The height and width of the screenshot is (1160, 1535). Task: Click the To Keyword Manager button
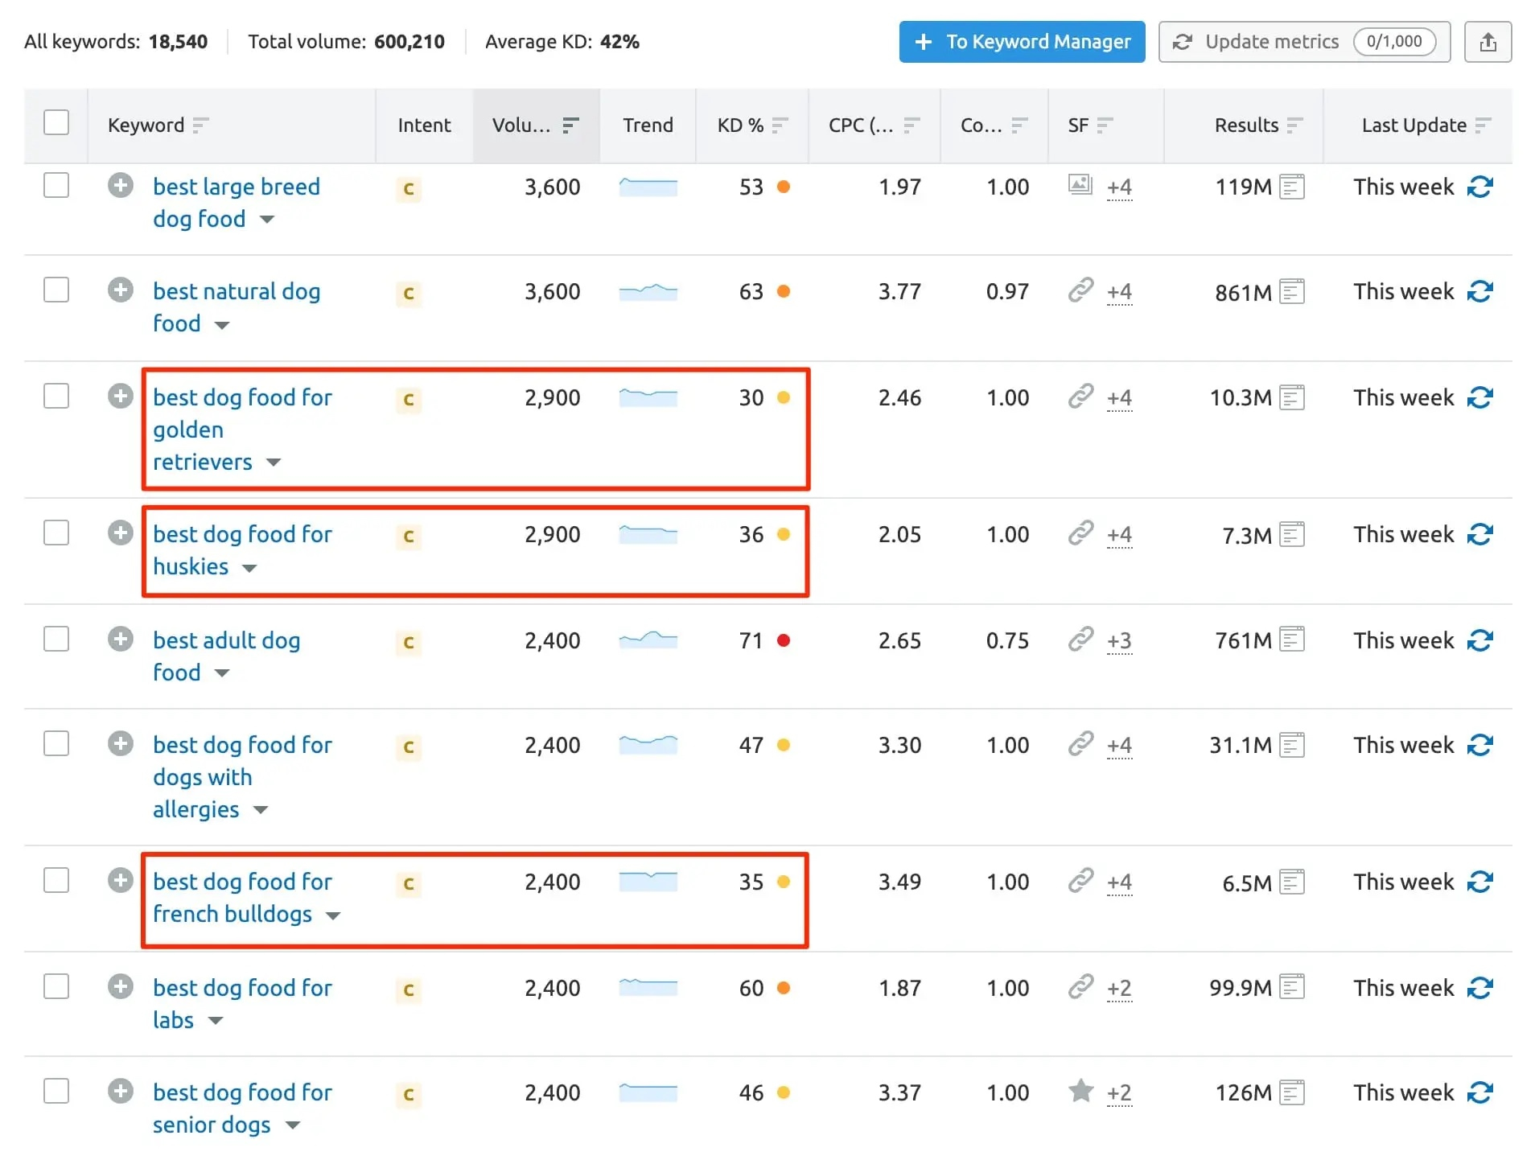coord(1022,42)
